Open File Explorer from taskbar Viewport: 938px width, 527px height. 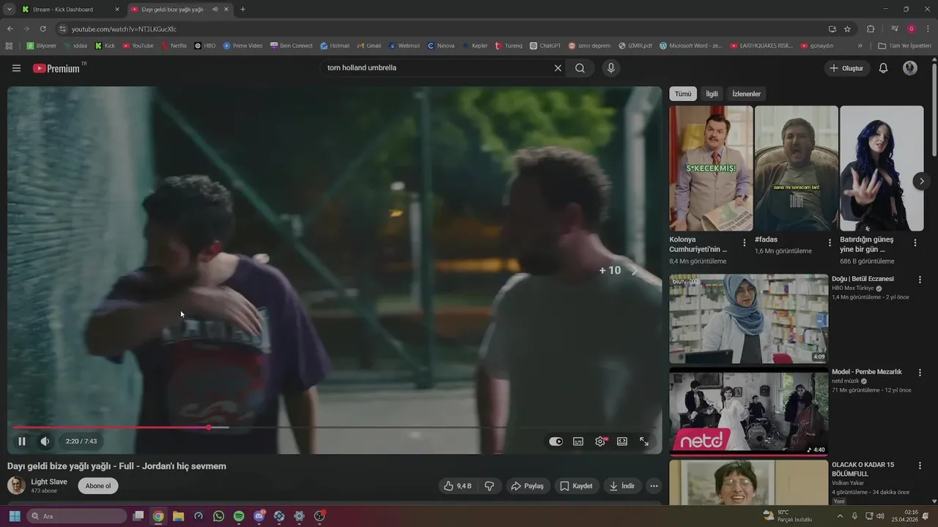click(178, 516)
